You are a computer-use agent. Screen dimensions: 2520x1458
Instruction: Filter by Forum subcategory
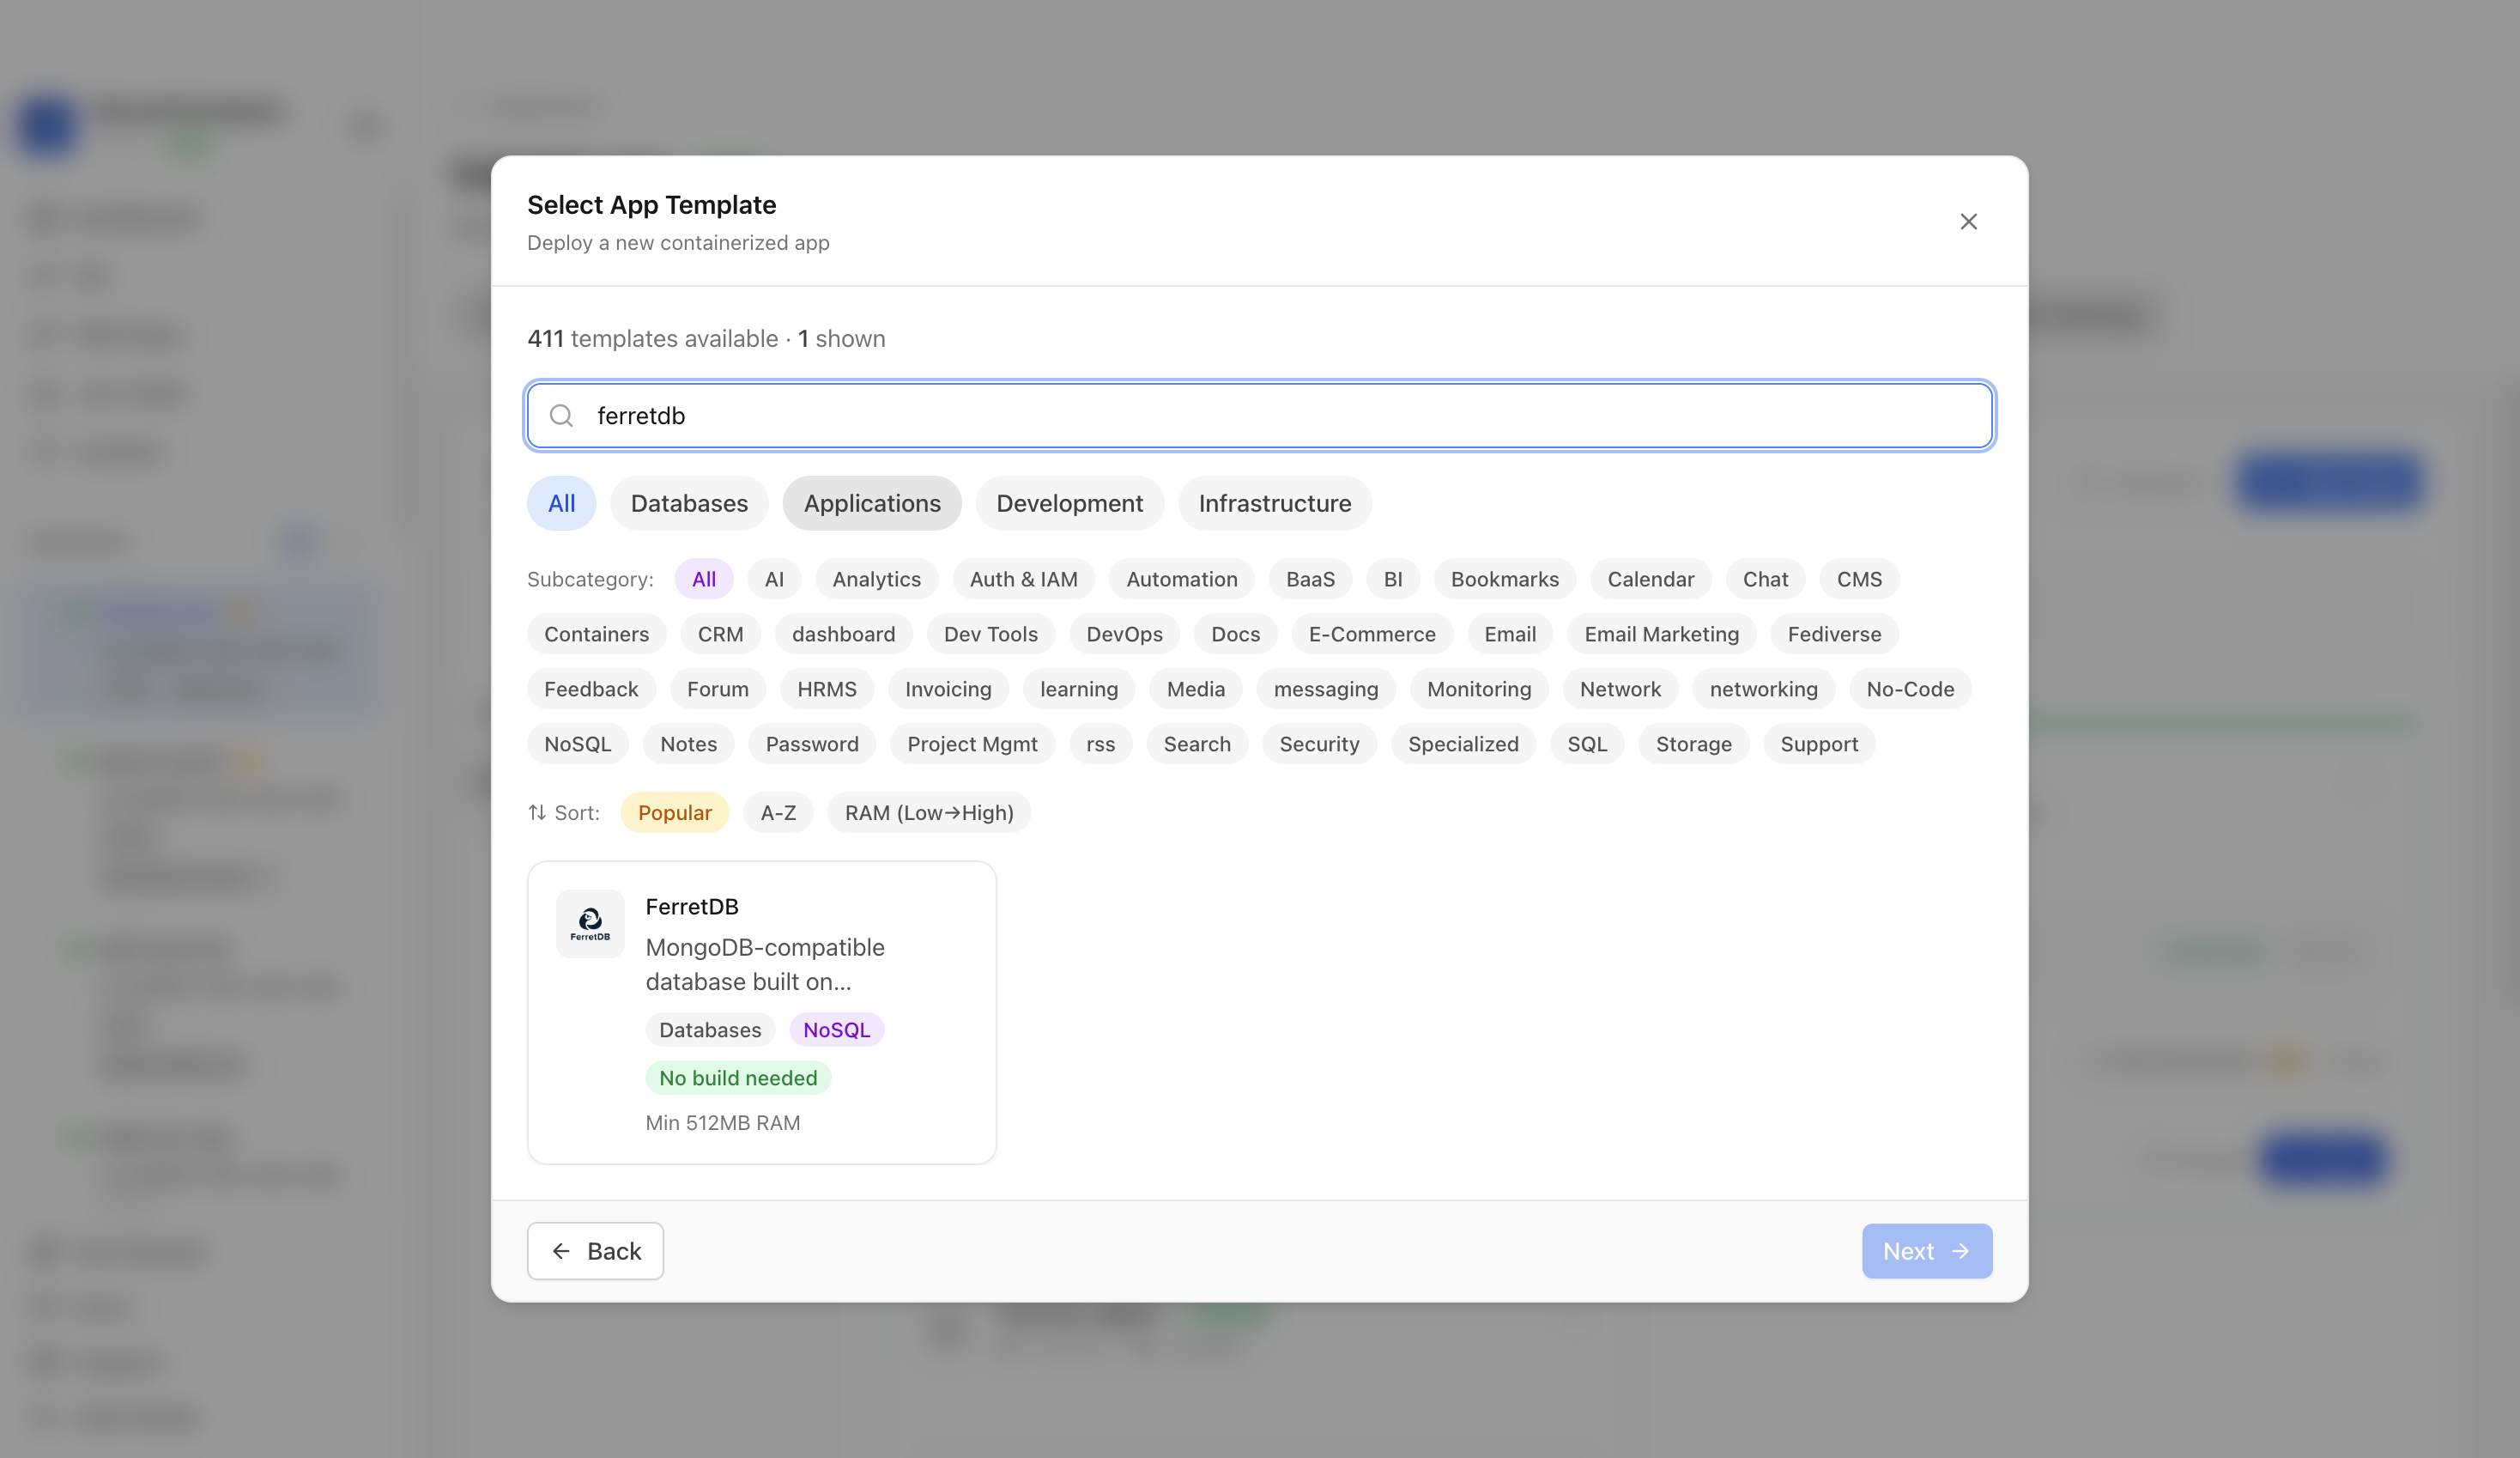coord(718,690)
